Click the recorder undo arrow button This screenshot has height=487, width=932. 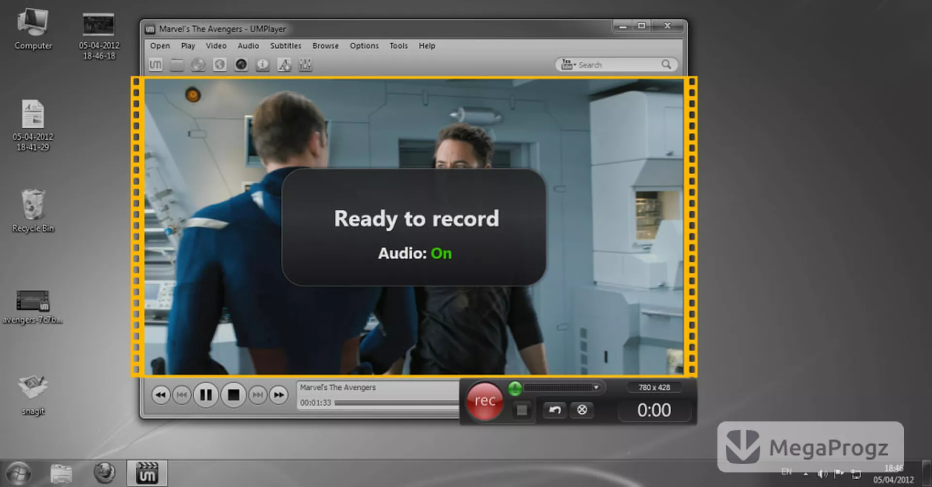555,410
